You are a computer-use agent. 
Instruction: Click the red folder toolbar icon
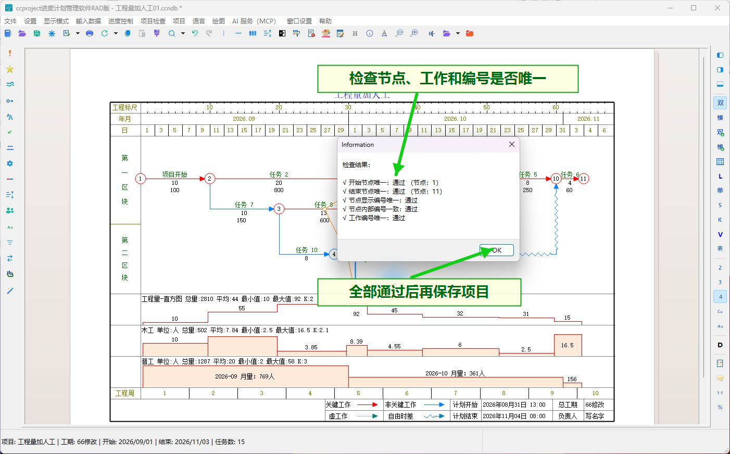pyautogui.click(x=470, y=33)
